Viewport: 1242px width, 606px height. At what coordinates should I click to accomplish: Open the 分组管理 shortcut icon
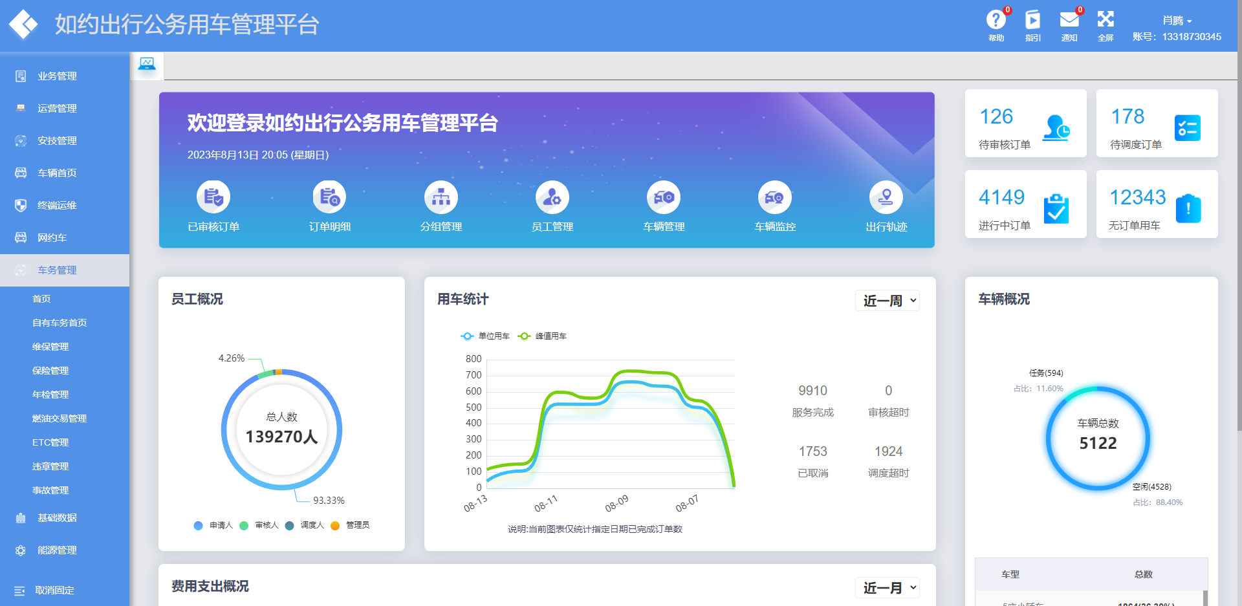(x=441, y=197)
